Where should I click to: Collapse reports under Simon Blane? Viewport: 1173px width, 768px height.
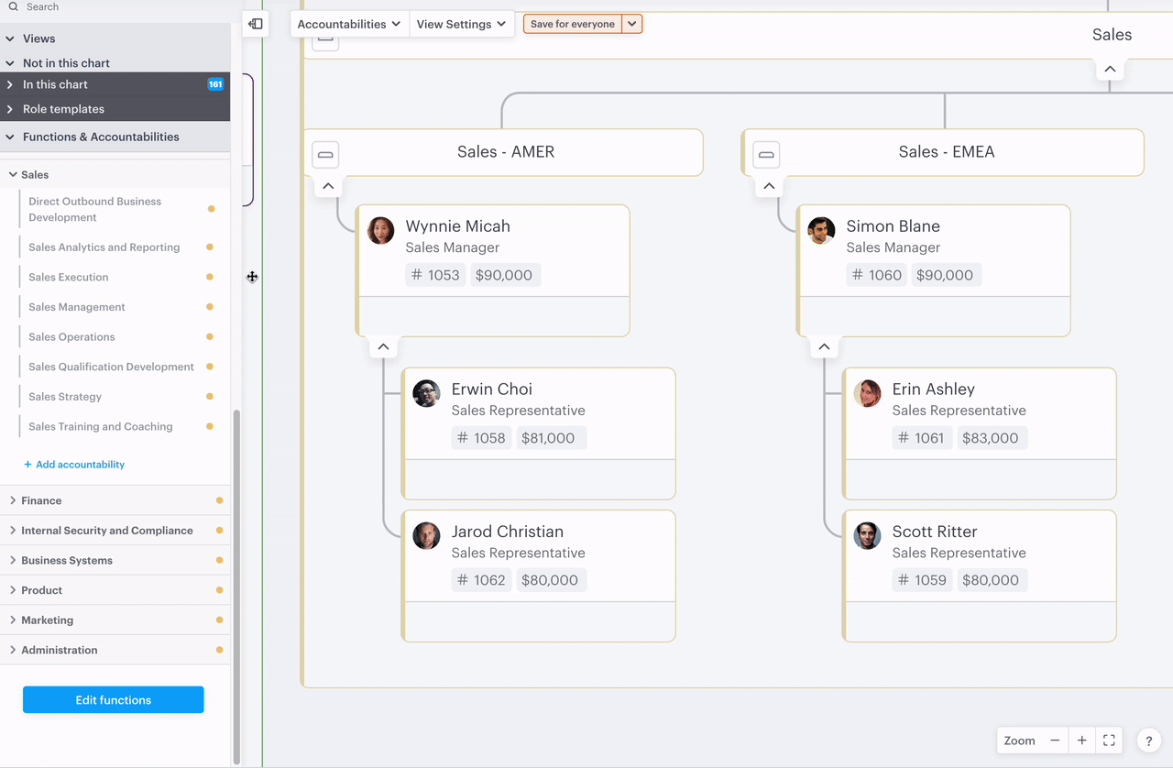(824, 346)
